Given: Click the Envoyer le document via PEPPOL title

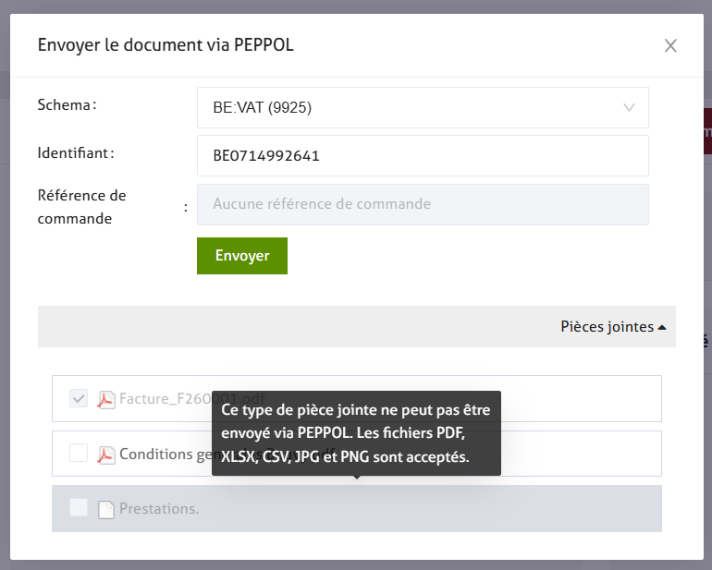Looking at the screenshot, I should [x=166, y=45].
